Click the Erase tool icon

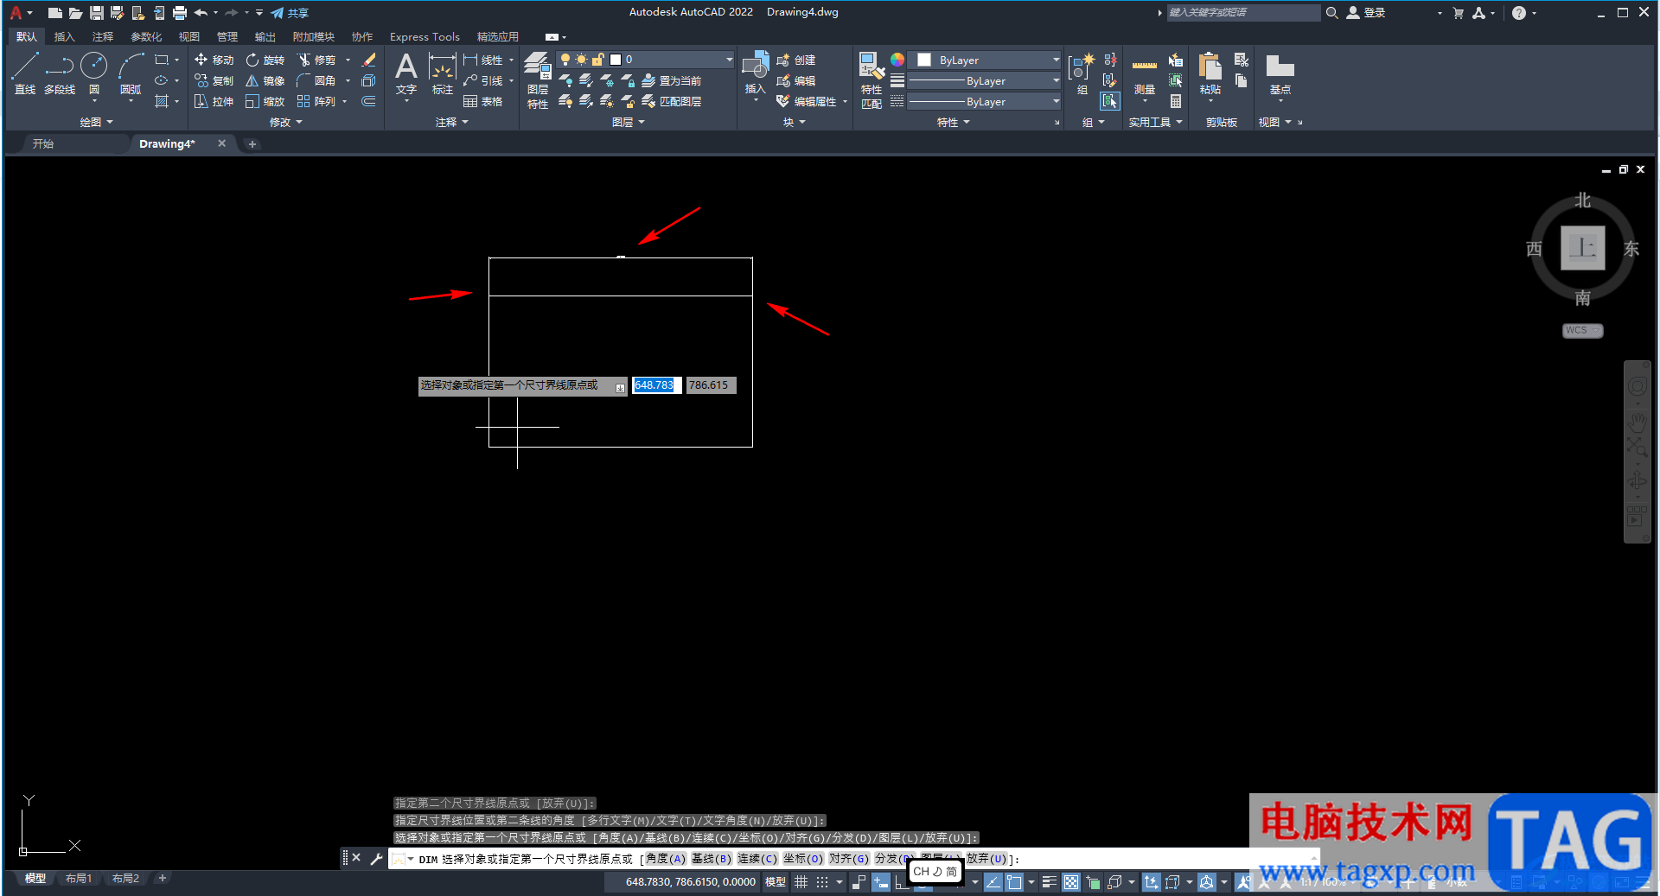pyautogui.click(x=369, y=60)
